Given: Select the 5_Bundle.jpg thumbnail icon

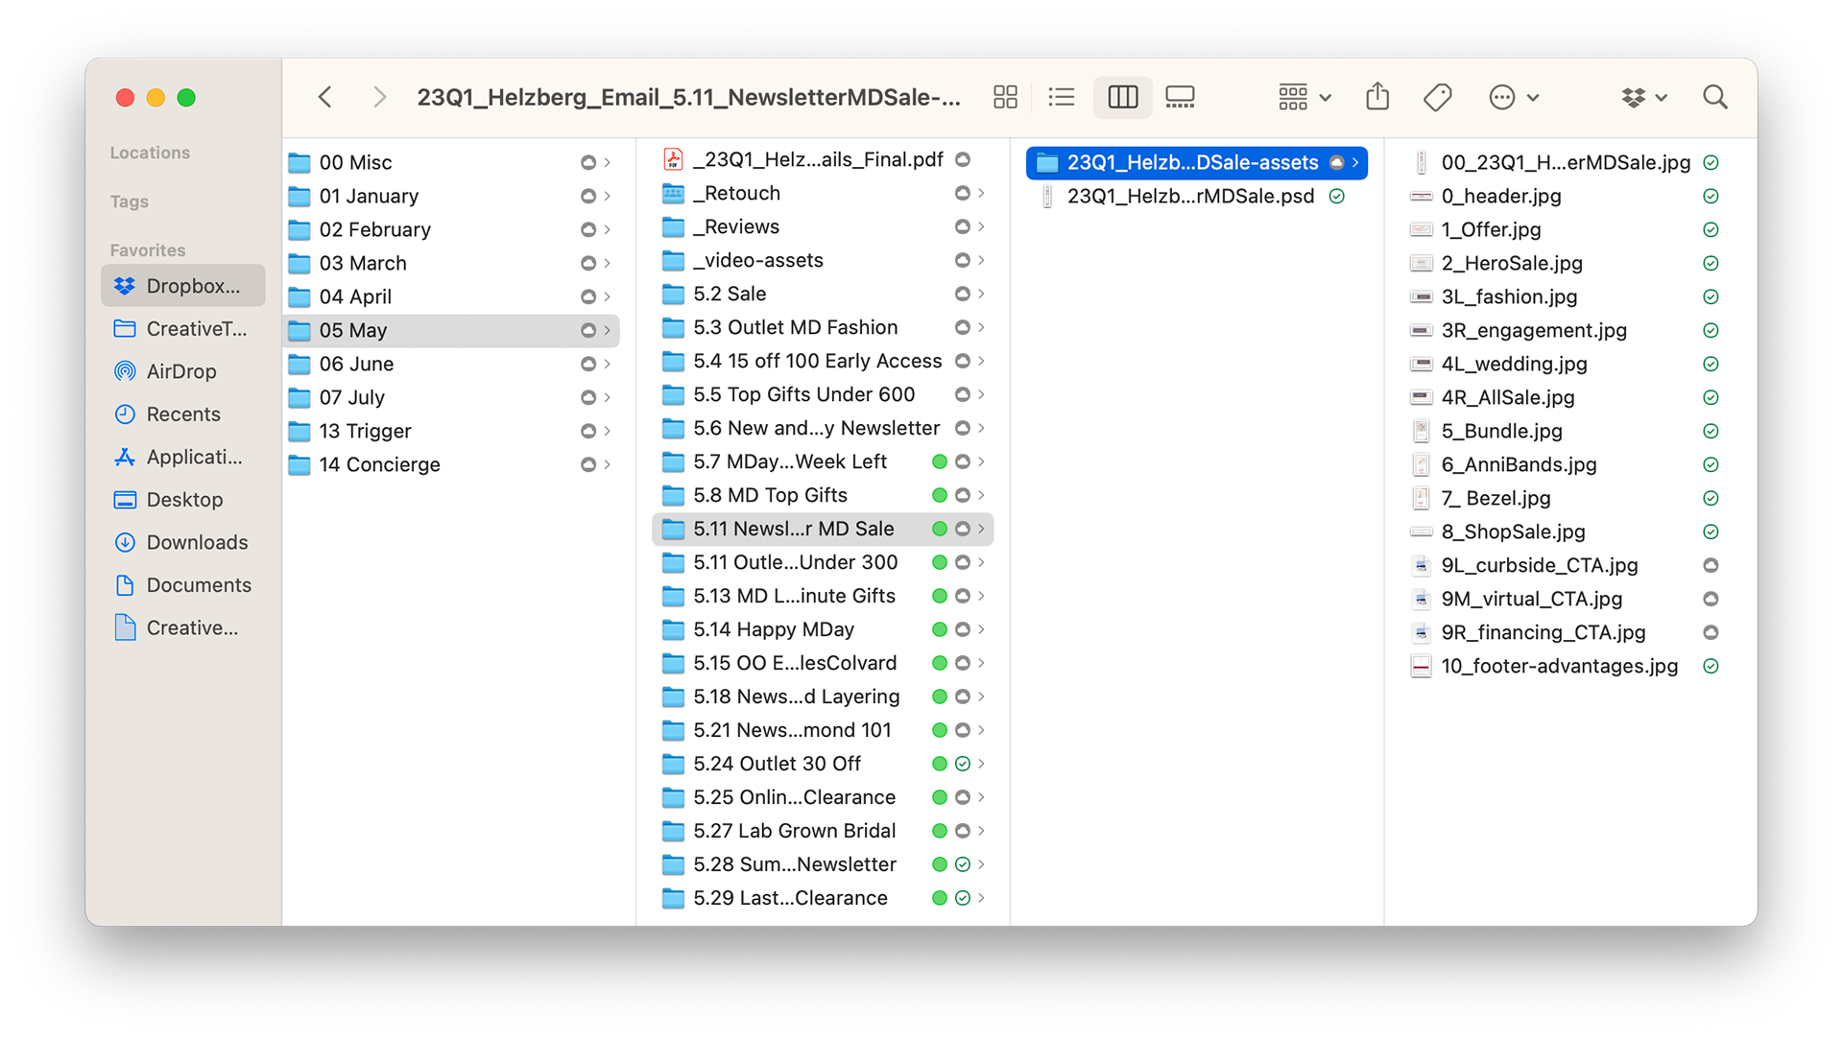Looking at the screenshot, I should pos(1422,431).
